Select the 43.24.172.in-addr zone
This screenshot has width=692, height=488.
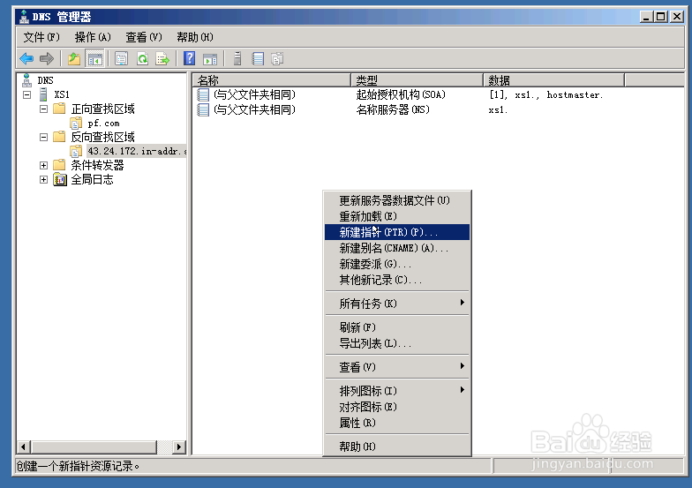(136, 151)
